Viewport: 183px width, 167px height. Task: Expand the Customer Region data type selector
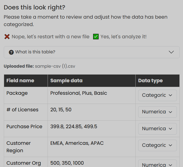[x=157, y=145]
